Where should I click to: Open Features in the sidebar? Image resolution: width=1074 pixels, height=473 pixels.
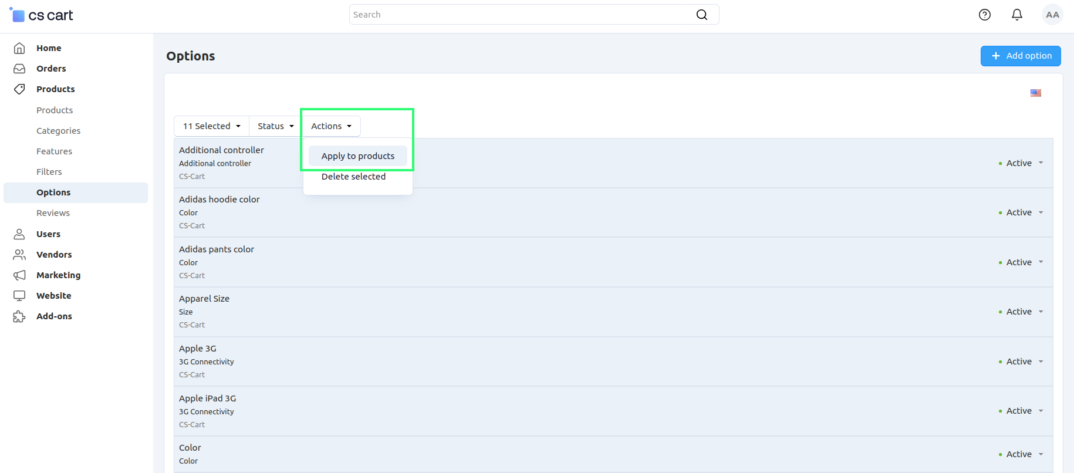[54, 151]
